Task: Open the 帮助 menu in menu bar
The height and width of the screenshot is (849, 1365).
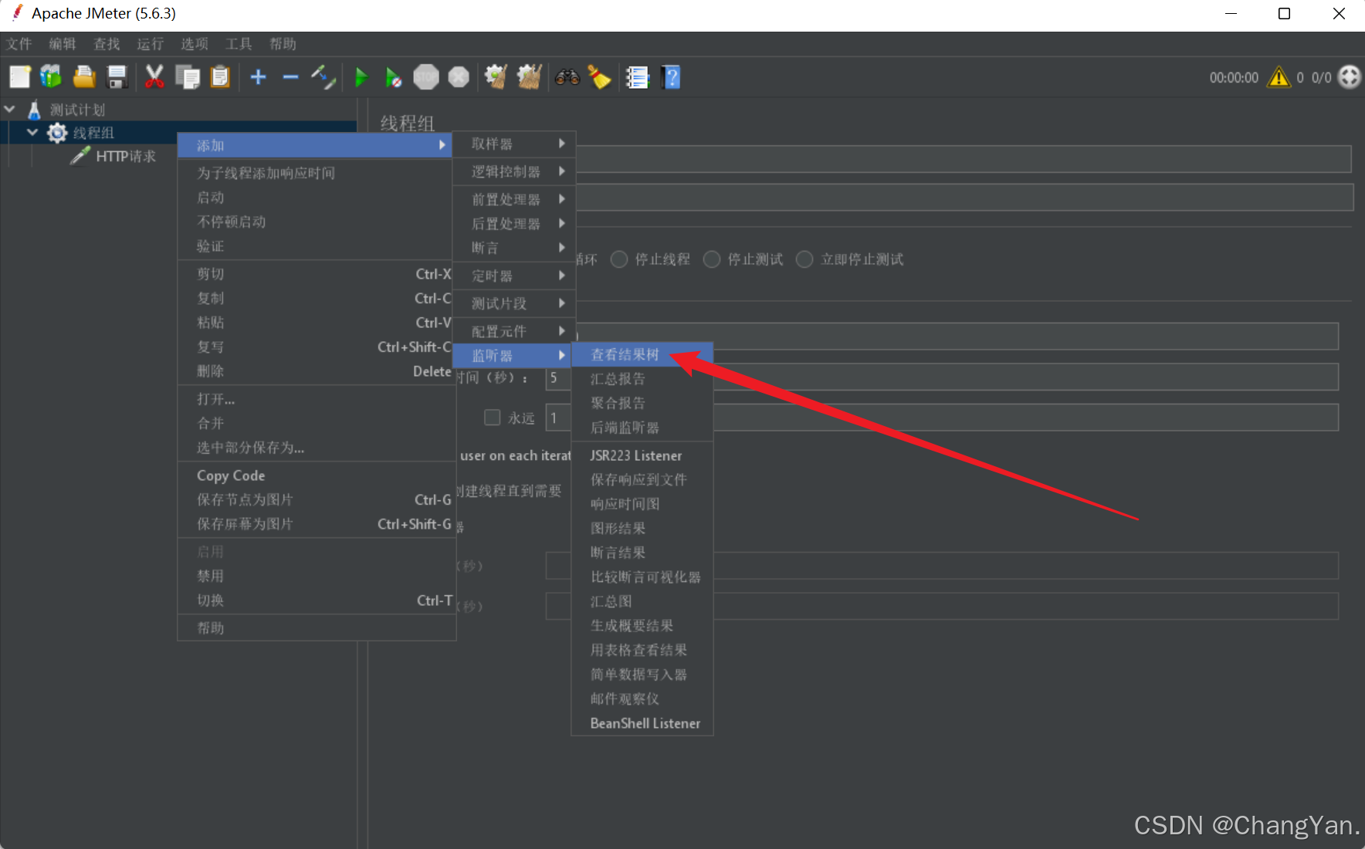Action: [x=283, y=44]
